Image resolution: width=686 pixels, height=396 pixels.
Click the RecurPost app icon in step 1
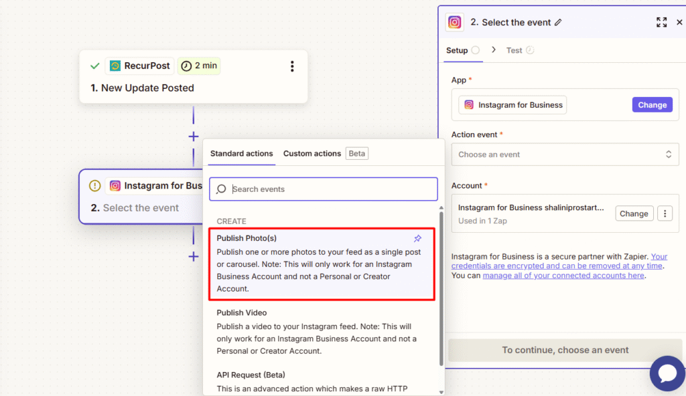click(x=115, y=66)
